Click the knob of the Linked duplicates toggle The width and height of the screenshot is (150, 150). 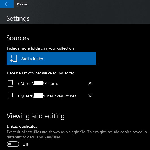pos(10,144)
